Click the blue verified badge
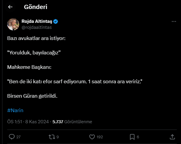 click(56, 21)
